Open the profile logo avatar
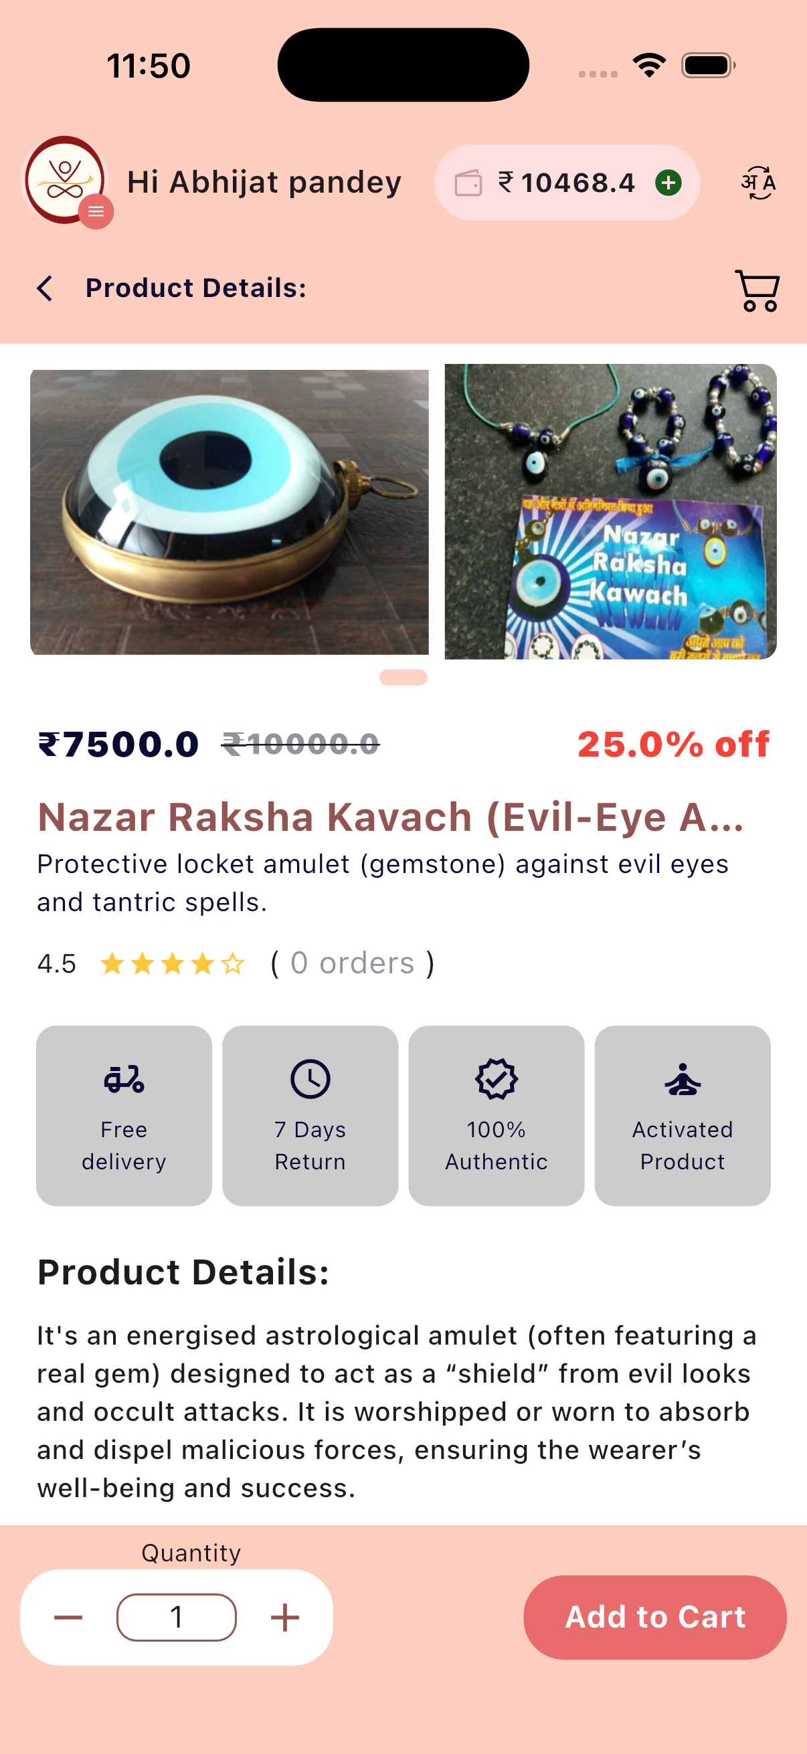807x1754 pixels. pos(65,181)
